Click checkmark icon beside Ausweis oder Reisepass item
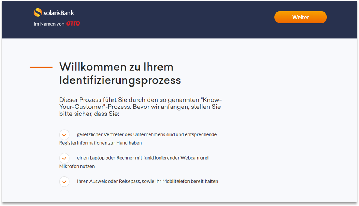Screen dimensions: 359x206 pos(64,182)
